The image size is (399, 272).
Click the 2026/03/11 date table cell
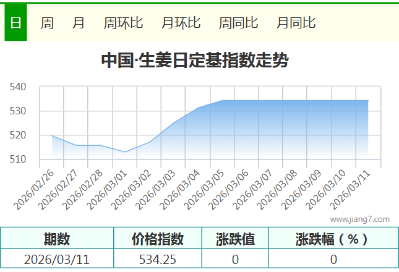point(57,259)
